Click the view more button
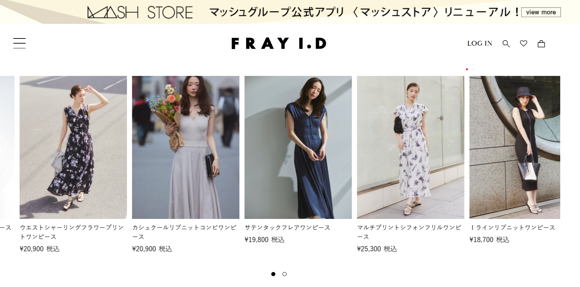 [541, 12]
